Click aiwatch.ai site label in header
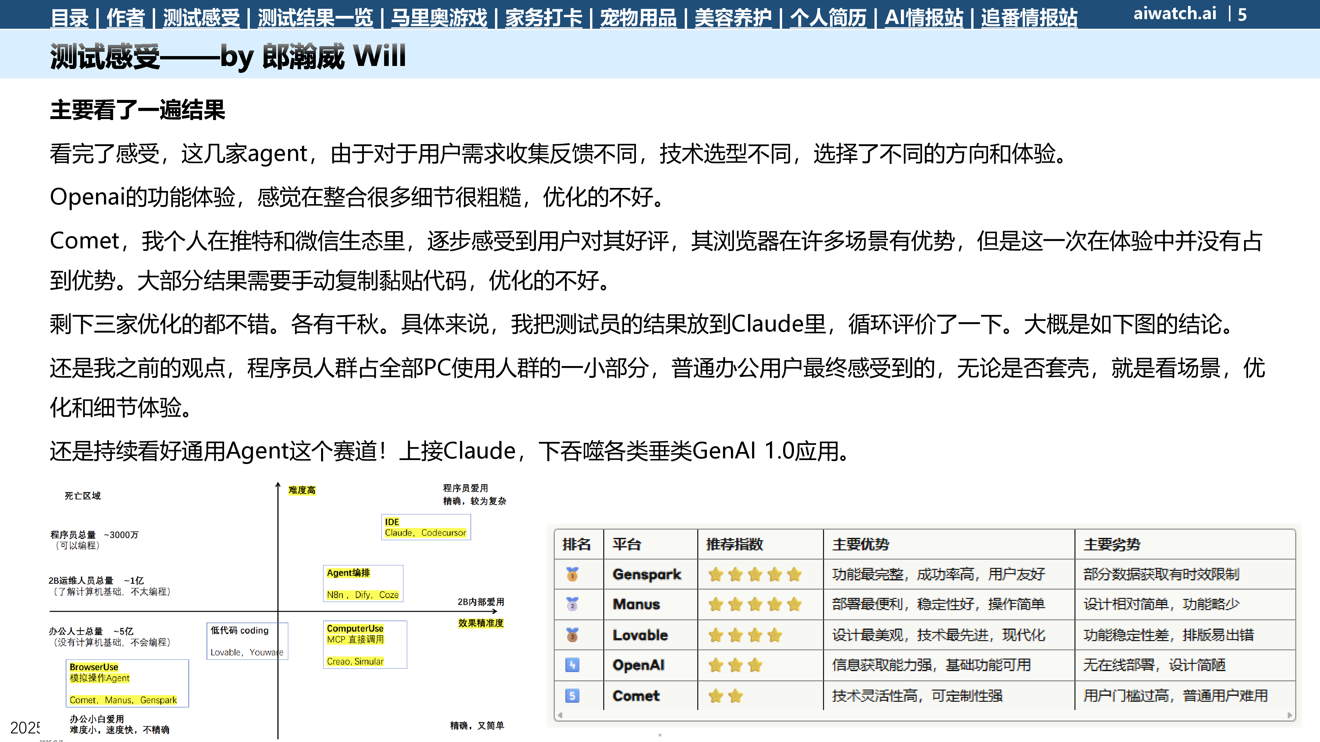 point(1174,13)
